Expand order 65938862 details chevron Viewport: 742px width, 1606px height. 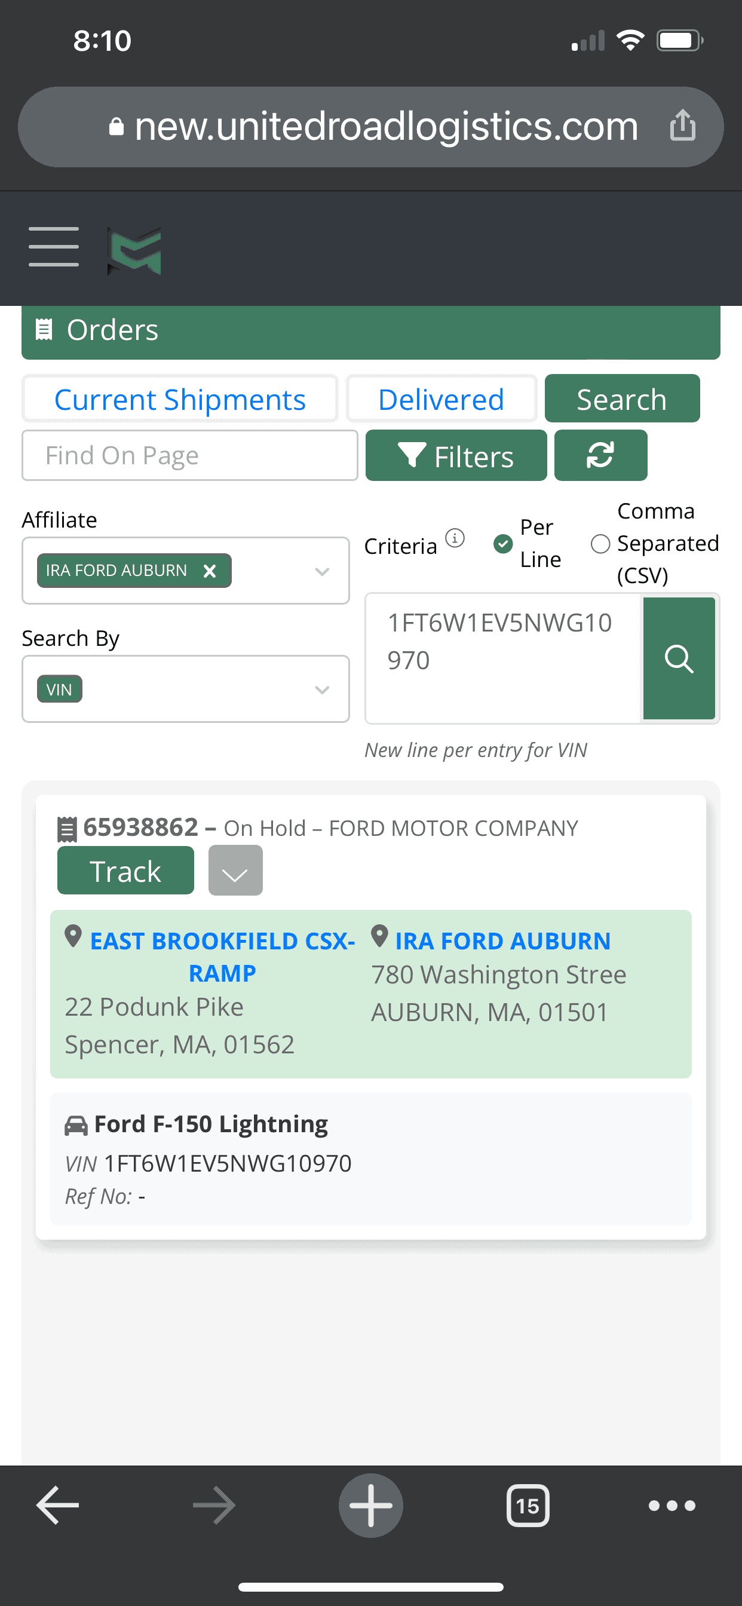235,871
